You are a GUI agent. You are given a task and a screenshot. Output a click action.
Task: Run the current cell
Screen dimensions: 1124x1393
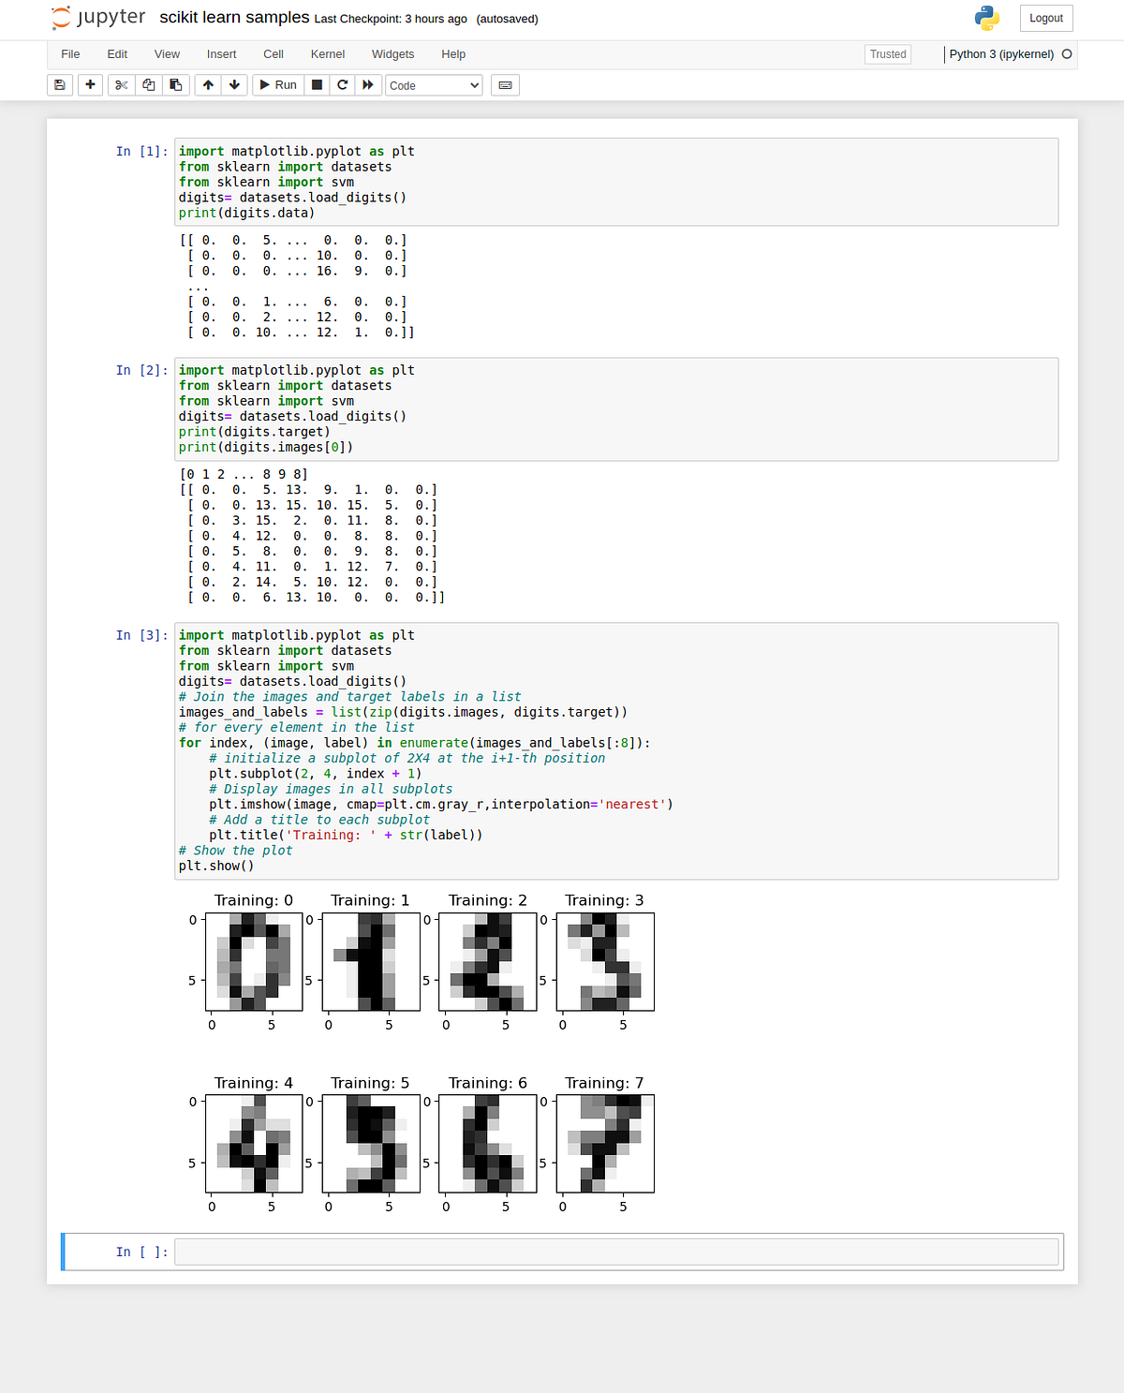click(277, 85)
